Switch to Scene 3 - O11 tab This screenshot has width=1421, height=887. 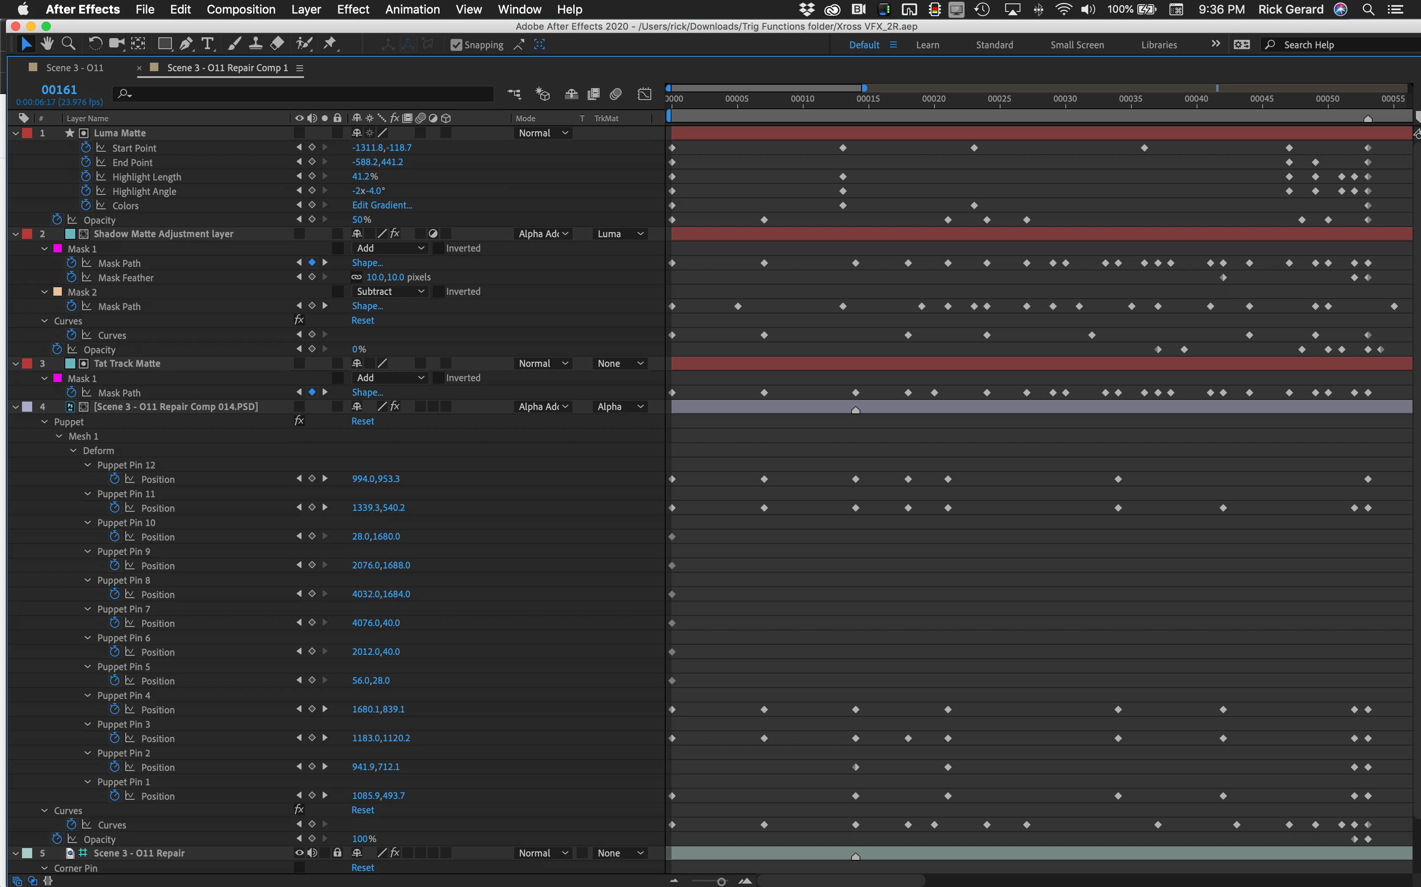point(75,68)
